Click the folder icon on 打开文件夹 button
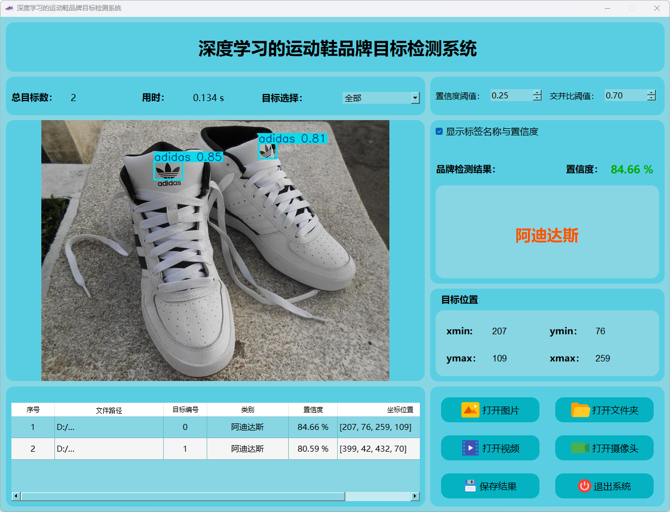 click(x=580, y=410)
